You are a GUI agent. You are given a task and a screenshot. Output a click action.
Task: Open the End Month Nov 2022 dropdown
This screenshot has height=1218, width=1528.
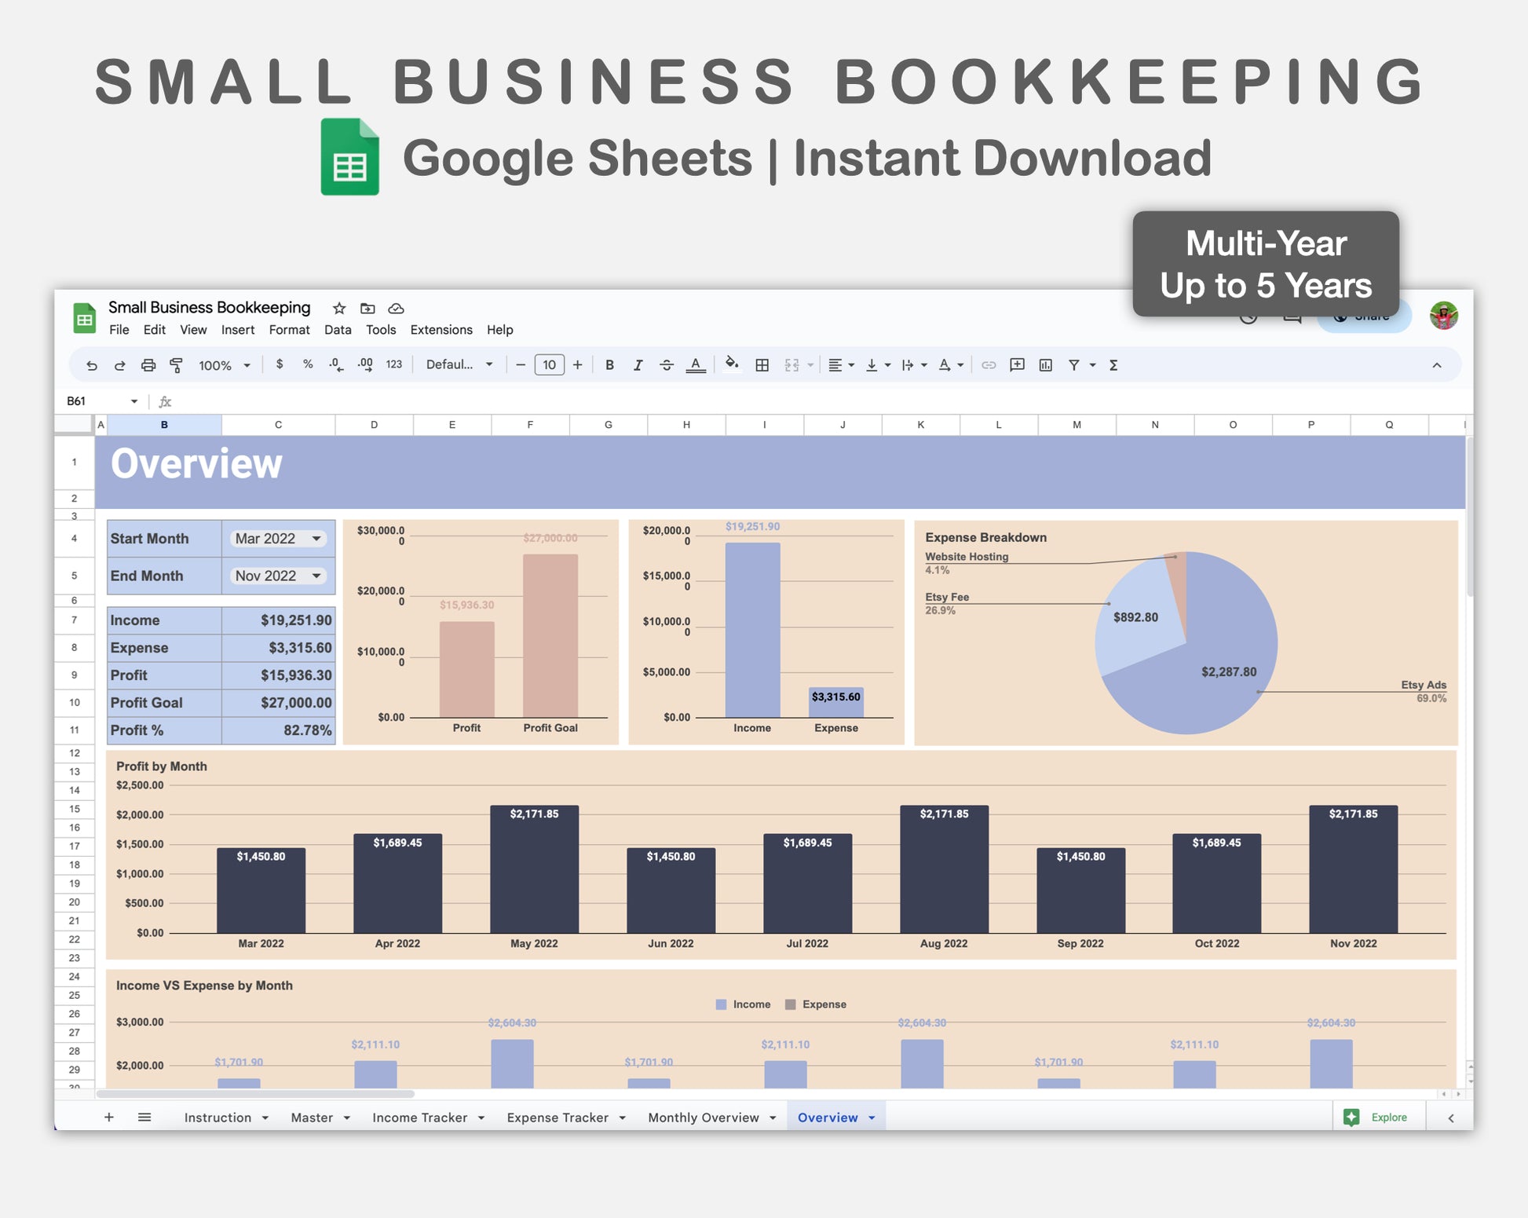click(278, 576)
